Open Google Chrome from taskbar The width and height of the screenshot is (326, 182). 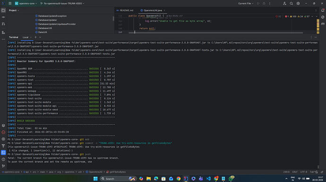point(179,179)
